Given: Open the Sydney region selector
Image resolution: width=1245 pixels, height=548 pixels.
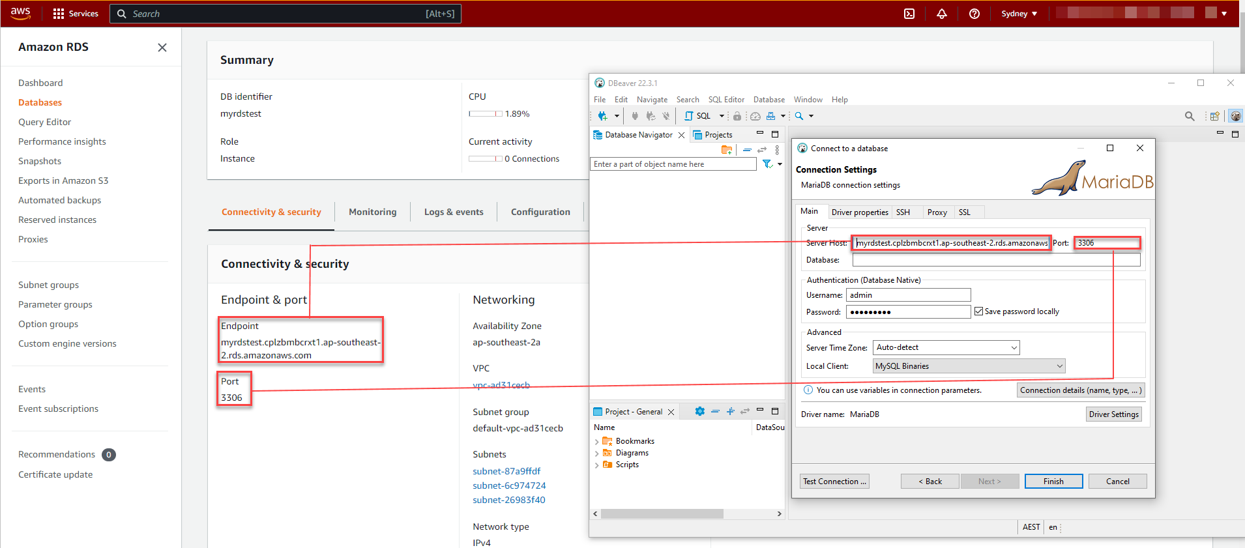Looking at the screenshot, I should pyautogui.click(x=1019, y=14).
